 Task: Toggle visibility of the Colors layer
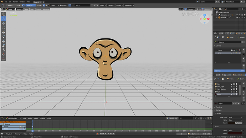(x=234, y=51)
